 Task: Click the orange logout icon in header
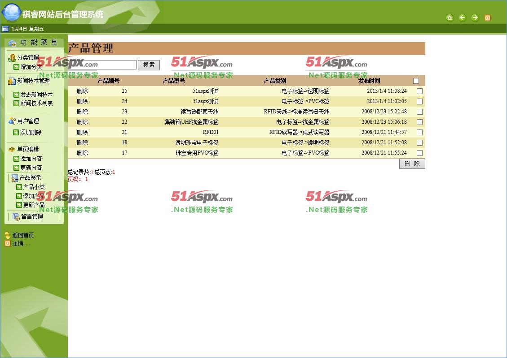[488, 18]
